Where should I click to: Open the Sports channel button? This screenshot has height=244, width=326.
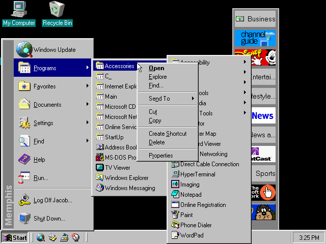point(263,173)
